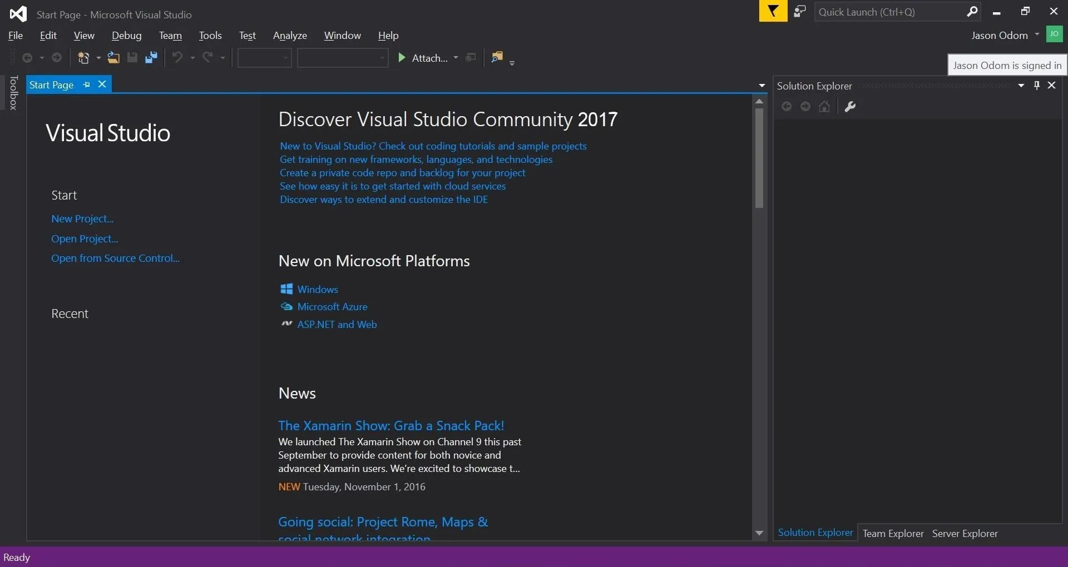Expand the Attach button dropdown arrow

coord(456,58)
